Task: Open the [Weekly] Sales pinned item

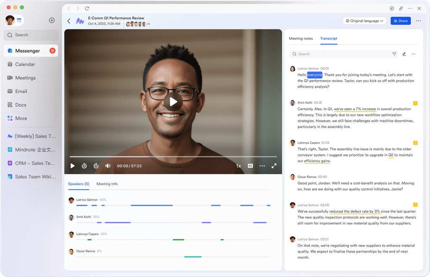Action: tap(31, 136)
